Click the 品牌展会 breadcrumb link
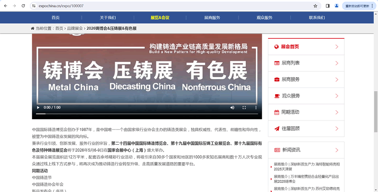 pos(75,28)
